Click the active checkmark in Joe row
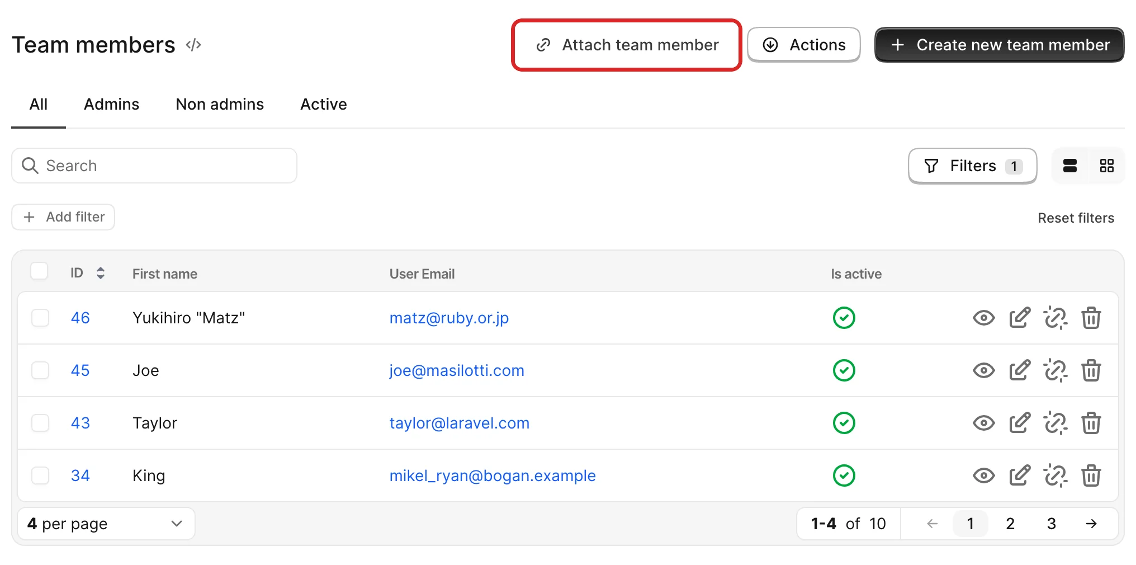 point(844,370)
